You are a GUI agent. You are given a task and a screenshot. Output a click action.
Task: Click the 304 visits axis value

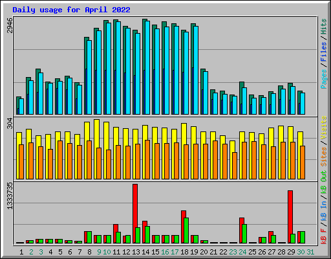click(10, 123)
